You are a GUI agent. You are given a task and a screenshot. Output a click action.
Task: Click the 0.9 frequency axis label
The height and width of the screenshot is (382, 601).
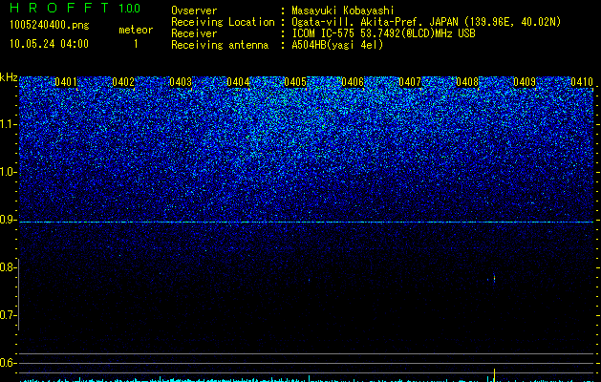[x=8, y=220]
